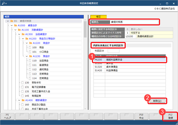Click the 修正 mode label
The height and width of the screenshot is (125, 178).
click(98, 17)
